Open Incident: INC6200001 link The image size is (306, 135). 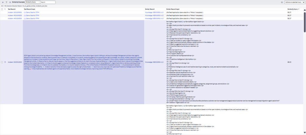pos(15,12)
